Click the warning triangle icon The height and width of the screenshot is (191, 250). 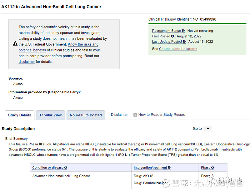pos(15,44)
